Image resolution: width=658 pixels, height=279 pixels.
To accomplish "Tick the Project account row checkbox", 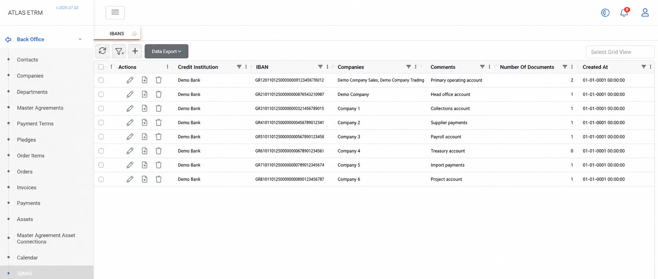I will coord(101,179).
